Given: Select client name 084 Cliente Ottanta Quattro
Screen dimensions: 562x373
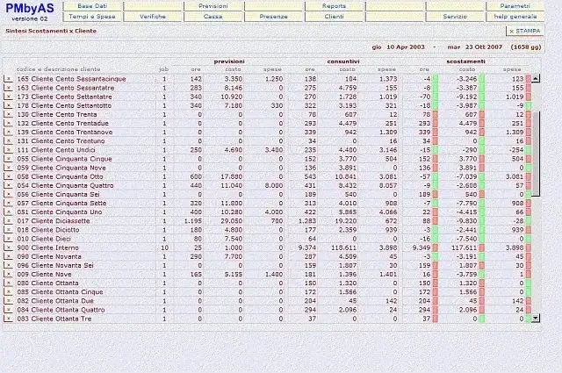Looking at the screenshot, I should coord(61,310).
